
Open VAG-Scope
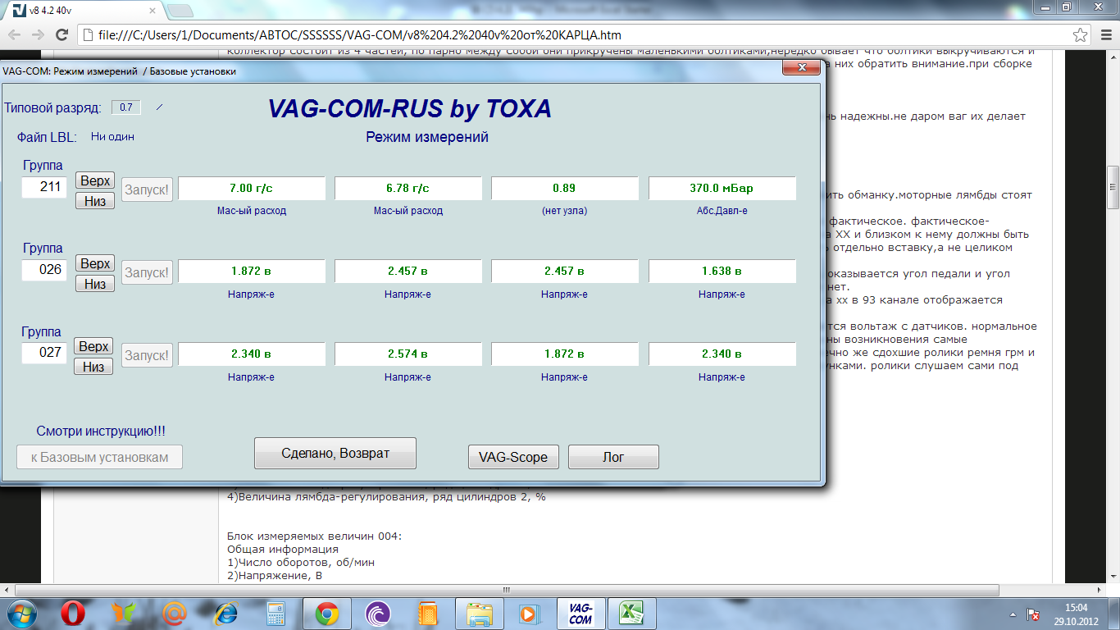(512, 457)
